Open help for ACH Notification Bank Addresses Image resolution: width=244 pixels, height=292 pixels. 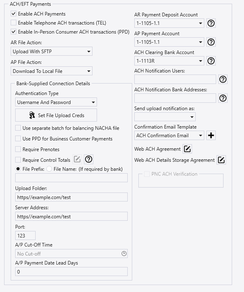point(223,98)
